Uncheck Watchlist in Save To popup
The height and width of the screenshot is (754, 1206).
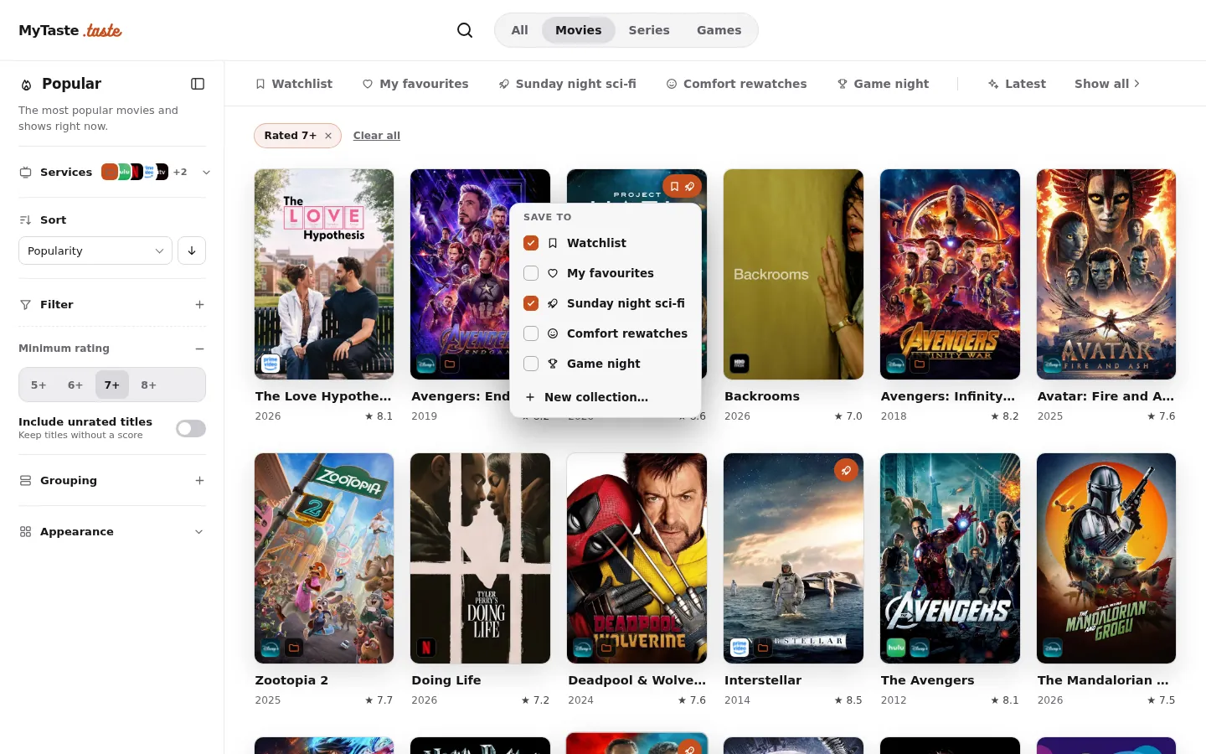(x=531, y=243)
